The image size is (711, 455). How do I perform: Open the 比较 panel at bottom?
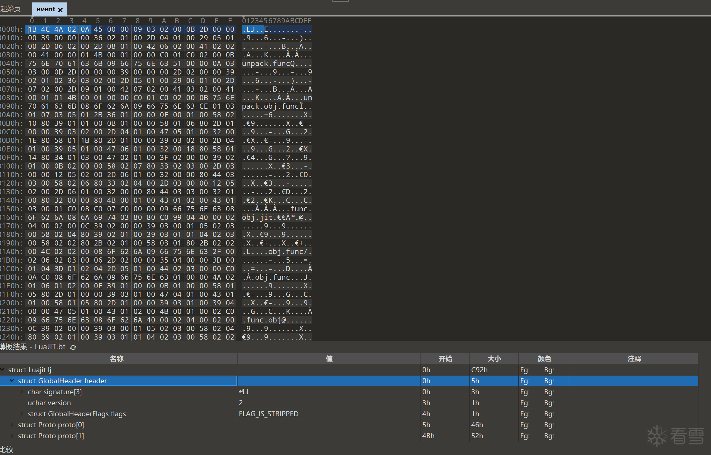tap(7, 450)
